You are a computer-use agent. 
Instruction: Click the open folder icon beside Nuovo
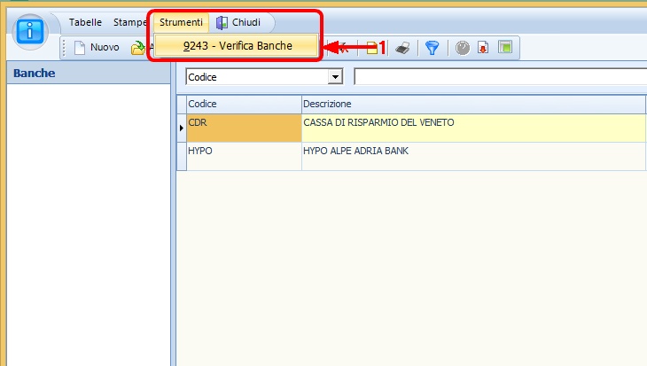tap(138, 48)
